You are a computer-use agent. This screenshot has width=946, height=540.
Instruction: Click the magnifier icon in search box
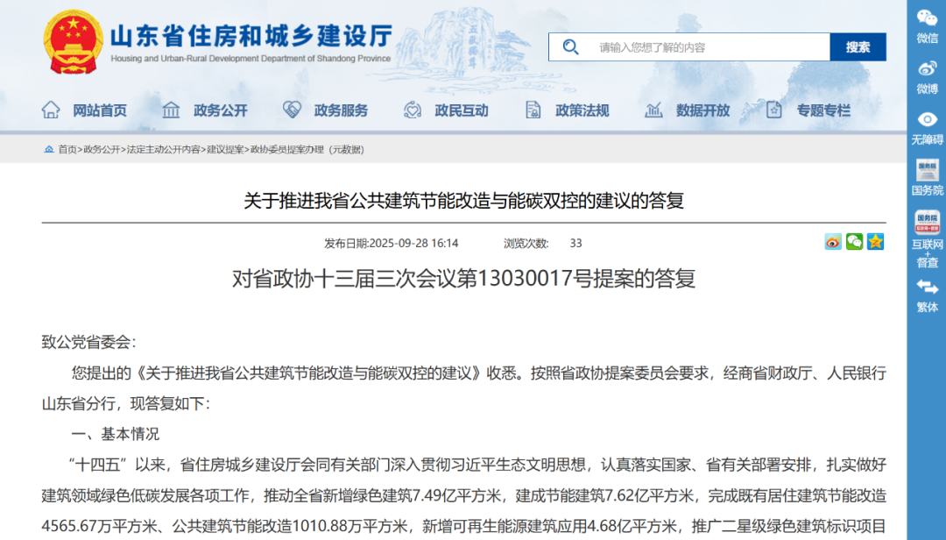pos(571,47)
